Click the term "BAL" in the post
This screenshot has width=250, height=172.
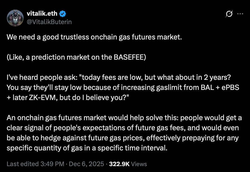tap(209, 87)
